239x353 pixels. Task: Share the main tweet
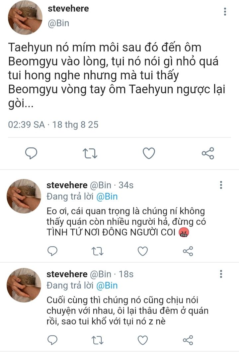(x=208, y=153)
